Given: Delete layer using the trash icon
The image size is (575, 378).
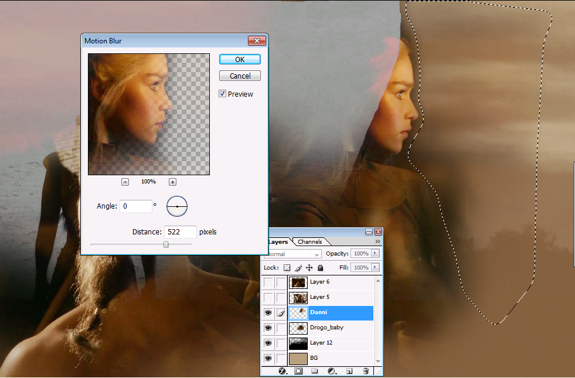Looking at the screenshot, I should coord(366,371).
